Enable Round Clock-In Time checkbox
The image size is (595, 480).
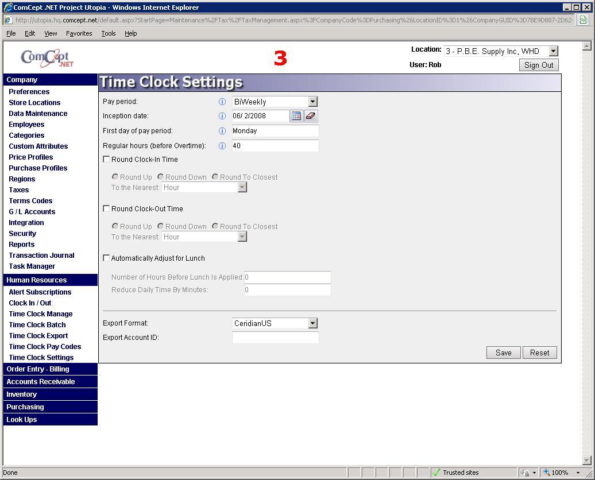(x=107, y=160)
